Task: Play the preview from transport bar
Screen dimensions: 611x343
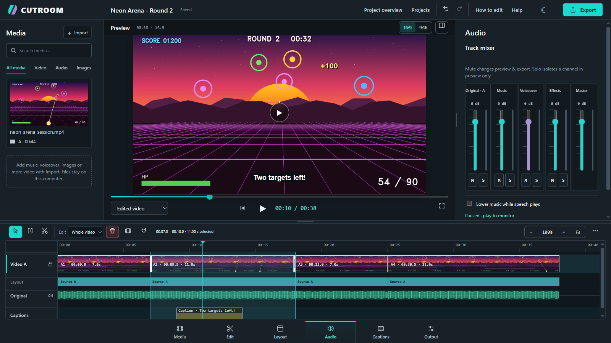Action: [263, 208]
